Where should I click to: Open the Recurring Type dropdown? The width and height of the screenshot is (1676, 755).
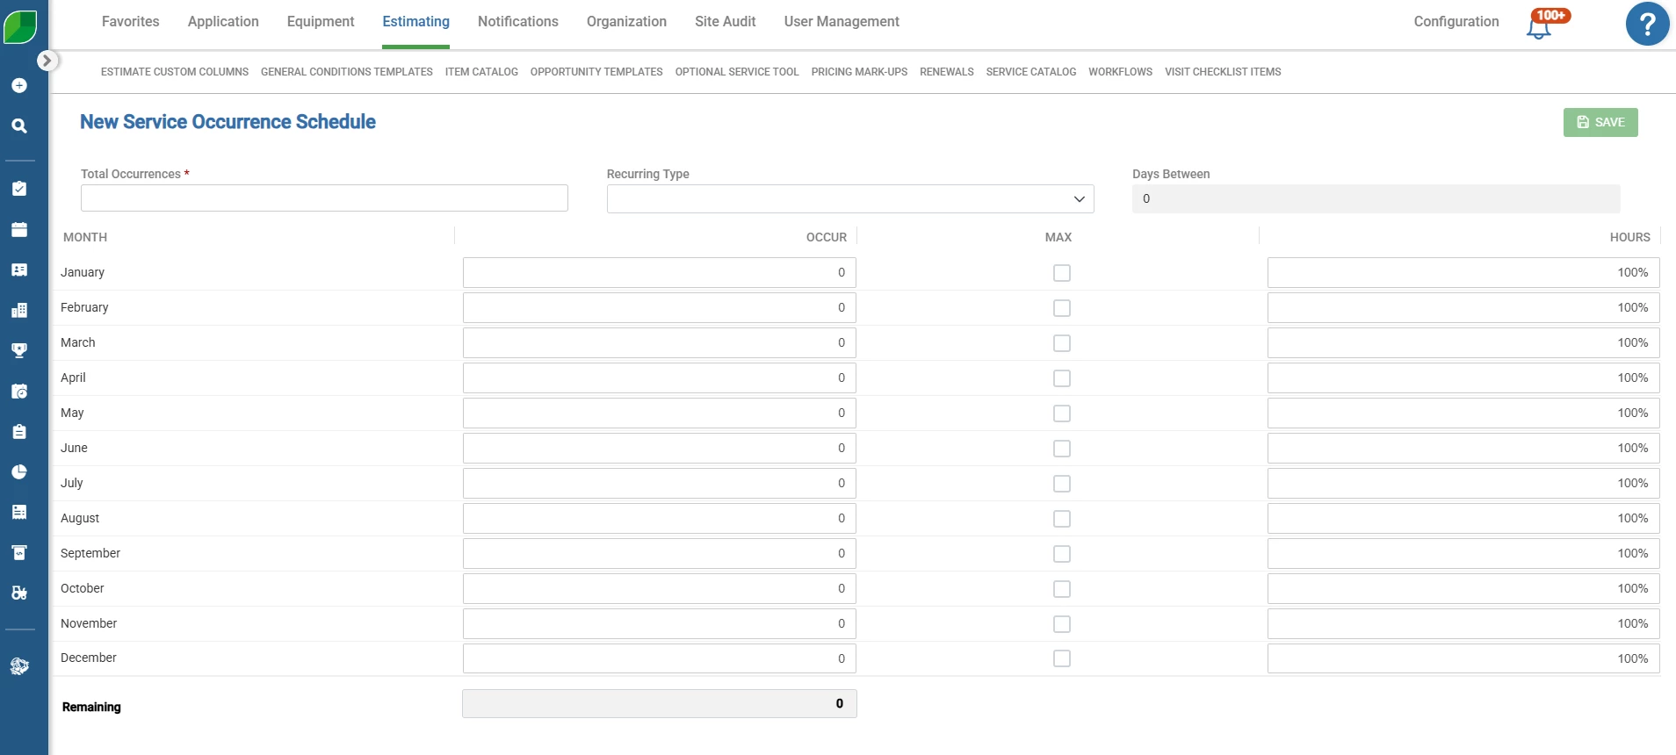(850, 198)
